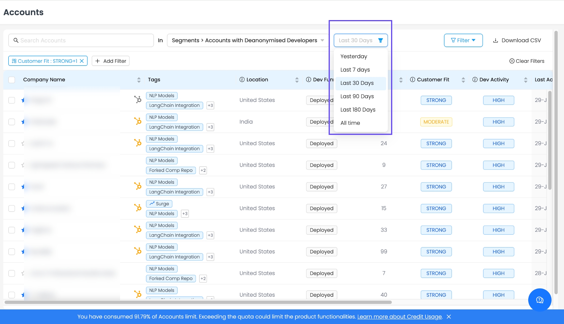Select the India account row checkbox

pyautogui.click(x=12, y=122)
